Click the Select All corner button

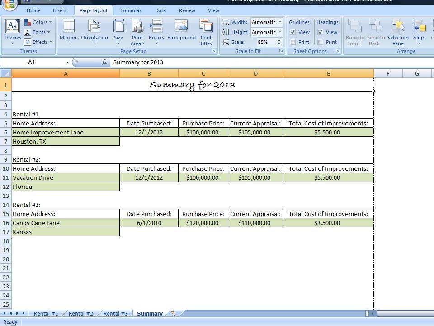coord(6,73)
